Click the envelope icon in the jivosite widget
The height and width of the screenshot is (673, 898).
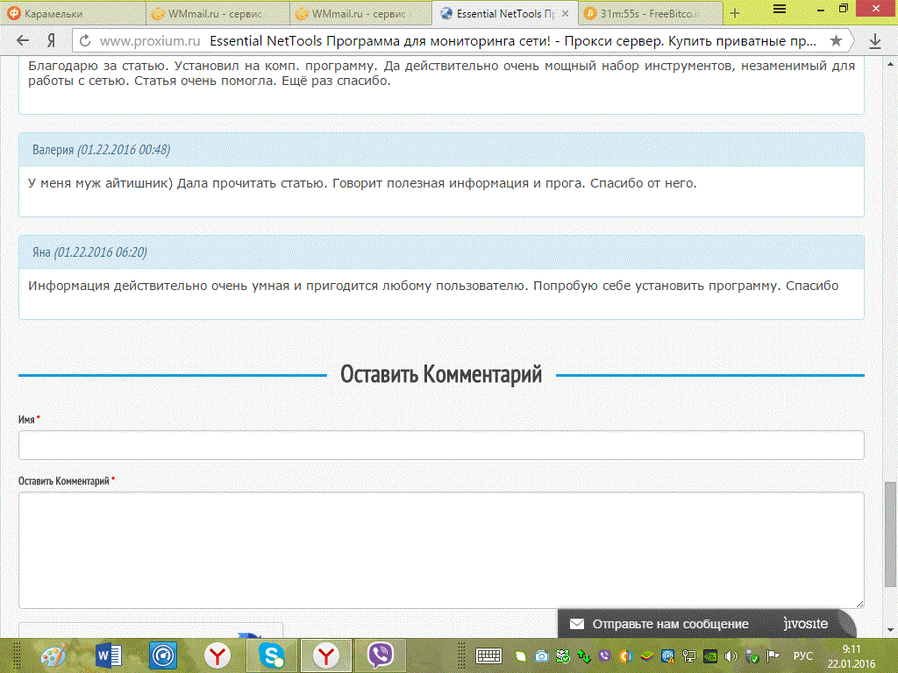click(577, 624)
